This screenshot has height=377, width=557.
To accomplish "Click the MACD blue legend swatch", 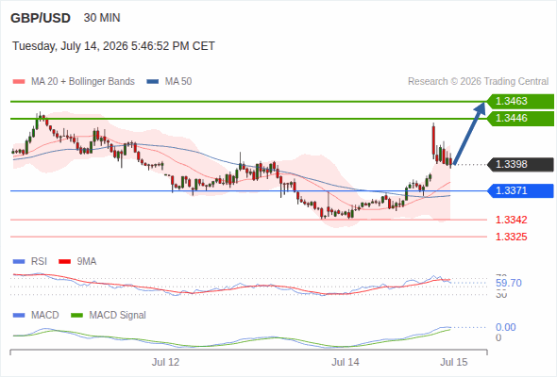I will (x=19, y=316).
